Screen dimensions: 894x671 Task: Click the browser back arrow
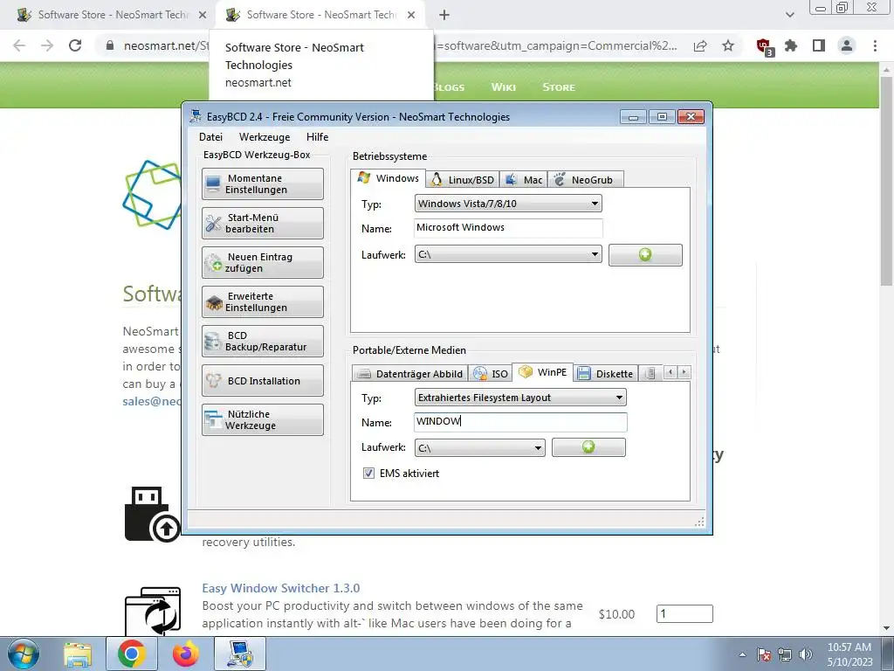tap(19, 45)
